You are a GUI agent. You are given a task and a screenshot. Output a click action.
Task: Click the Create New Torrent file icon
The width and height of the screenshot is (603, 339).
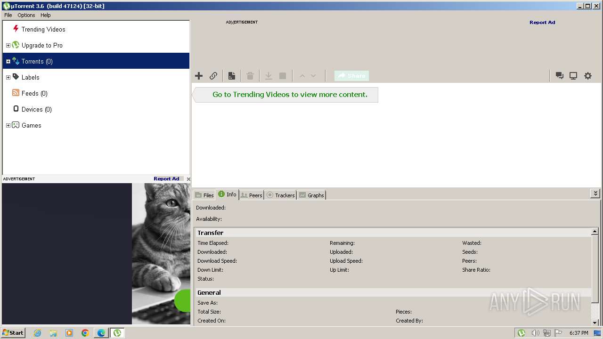pyautogui.click(x=232, y=76)
